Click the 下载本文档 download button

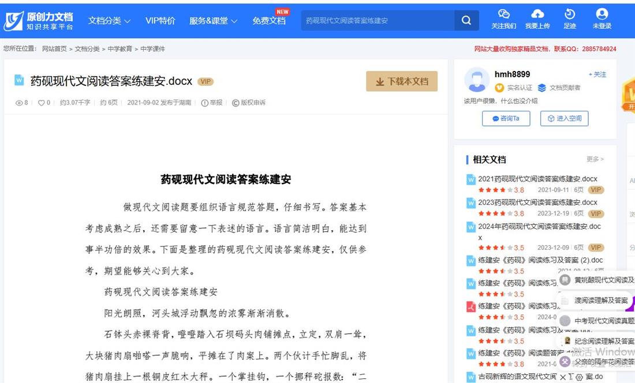click(x=402, y=81)
